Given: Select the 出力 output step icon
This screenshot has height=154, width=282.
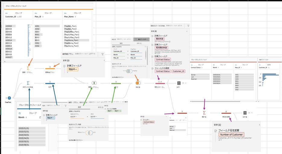Looking at the screenshot, I should point(179,83).
